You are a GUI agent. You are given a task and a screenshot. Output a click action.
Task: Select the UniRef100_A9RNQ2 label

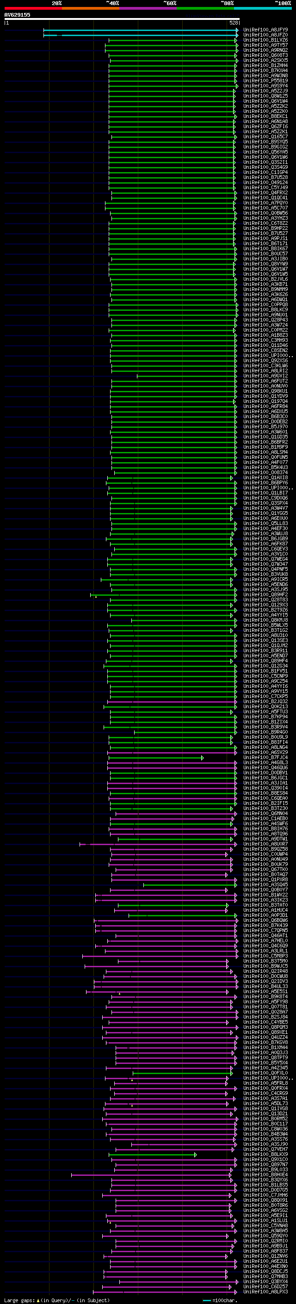(x=265, y=50)
